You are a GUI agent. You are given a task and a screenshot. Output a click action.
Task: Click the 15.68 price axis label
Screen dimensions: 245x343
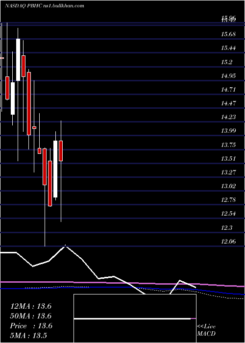pyautogui.click(x=228, y=34)
